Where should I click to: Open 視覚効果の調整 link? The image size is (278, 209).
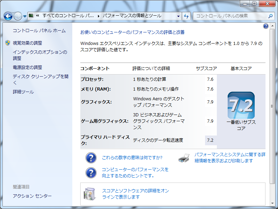27,43
